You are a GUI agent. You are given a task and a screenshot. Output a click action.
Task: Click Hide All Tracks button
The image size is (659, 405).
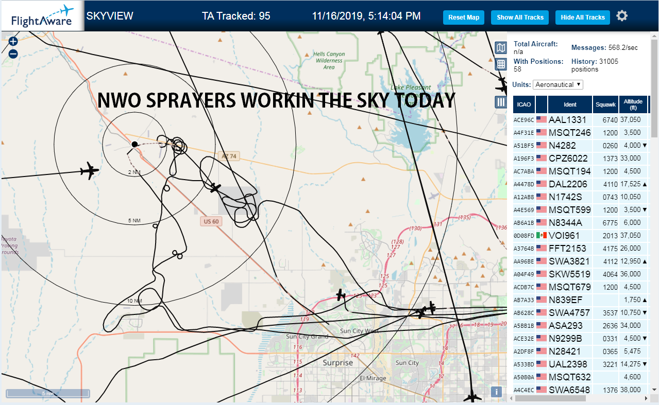[583, 17]
